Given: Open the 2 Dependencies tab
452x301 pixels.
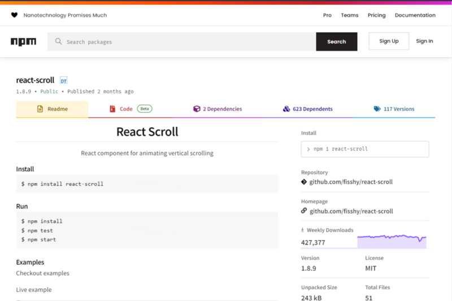Looking at the screenshot, I should pos(218,109).
